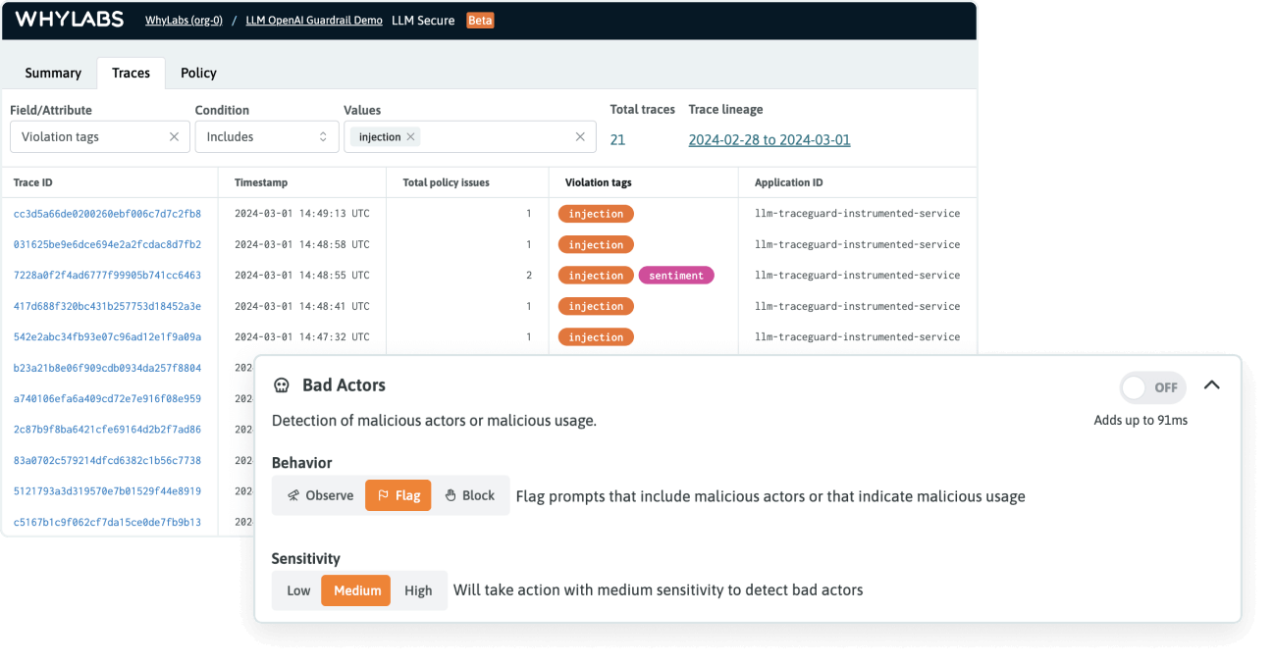Turn on the Bad Actors detector
1273x665 pixels.
coord(1152,387)
